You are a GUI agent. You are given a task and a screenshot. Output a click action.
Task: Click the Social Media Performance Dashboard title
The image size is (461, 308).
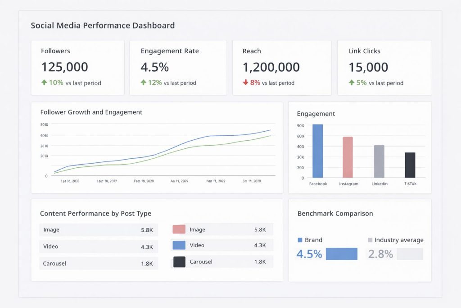point(103,26)
